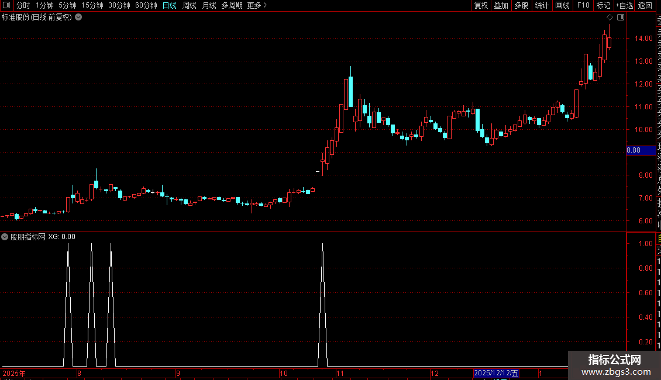Click the 复权 adjustment button
Screen dimensions: 661x380
tap(481, 5)
